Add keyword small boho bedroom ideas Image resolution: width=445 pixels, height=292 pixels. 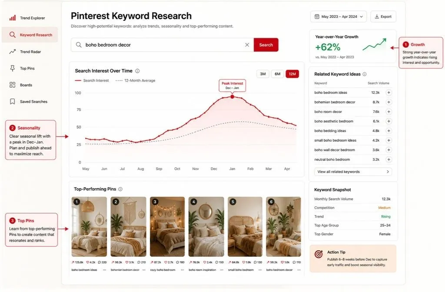(x=389, y=140)
